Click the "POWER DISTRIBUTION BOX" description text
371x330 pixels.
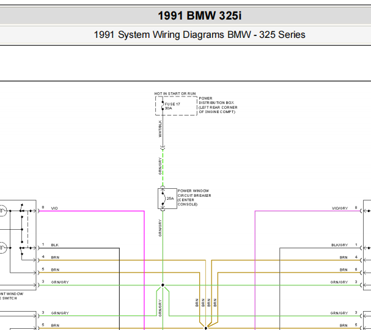click(218, 105)
